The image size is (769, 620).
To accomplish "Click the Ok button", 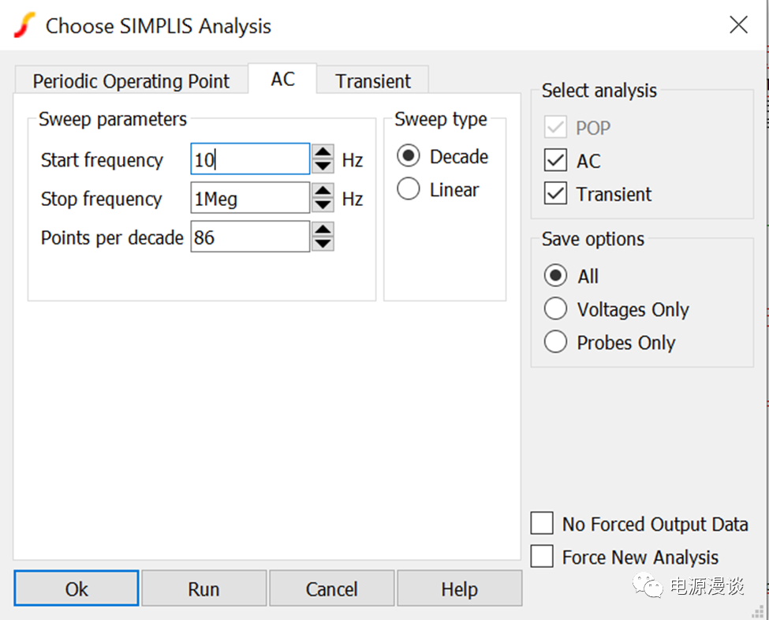I will (x=77, y=589).
